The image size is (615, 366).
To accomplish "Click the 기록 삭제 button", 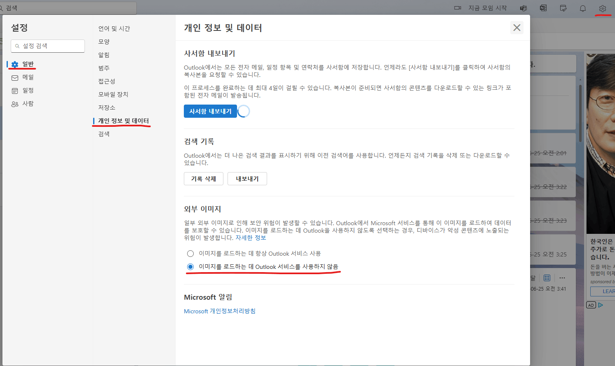I will pyautogui.click(x=204, y=179).
